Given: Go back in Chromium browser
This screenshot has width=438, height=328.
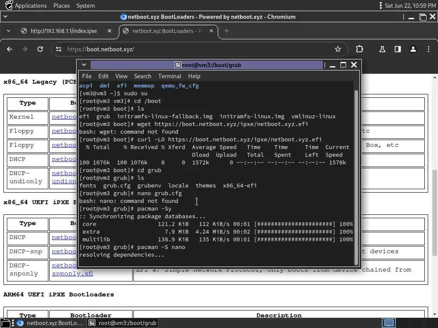Looking at the screenshot, I should (x=9, y=49).
